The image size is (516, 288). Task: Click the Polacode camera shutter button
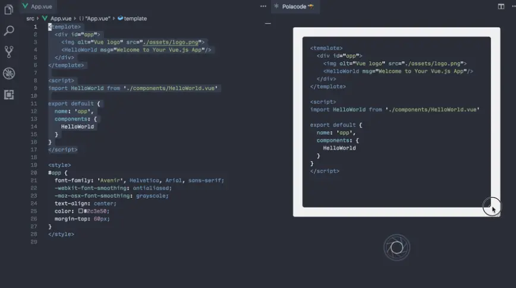397,247
